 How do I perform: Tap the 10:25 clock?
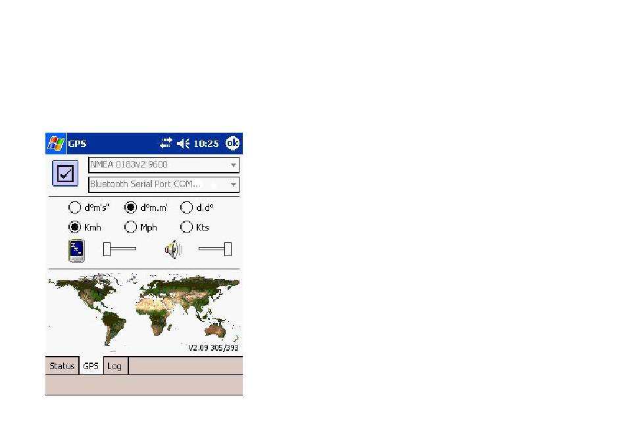pos(206,144)
